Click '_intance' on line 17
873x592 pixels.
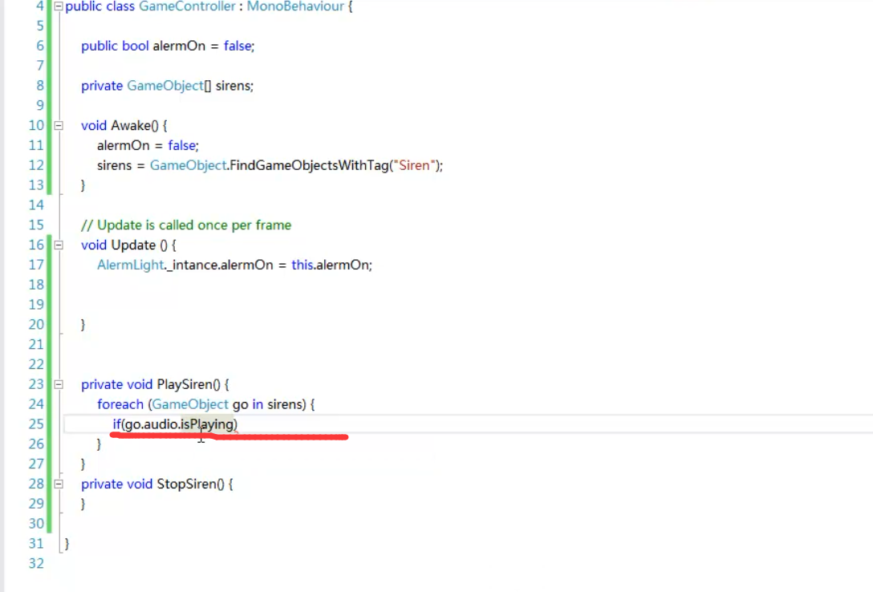point(192,266)
